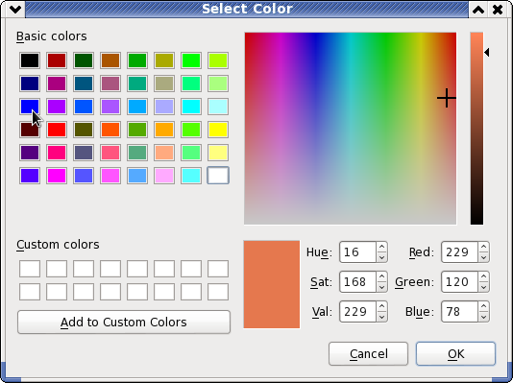This screenshot has height=383, width=513.
Task: Focus the Red input field
Action: click(x=459, y=251)
